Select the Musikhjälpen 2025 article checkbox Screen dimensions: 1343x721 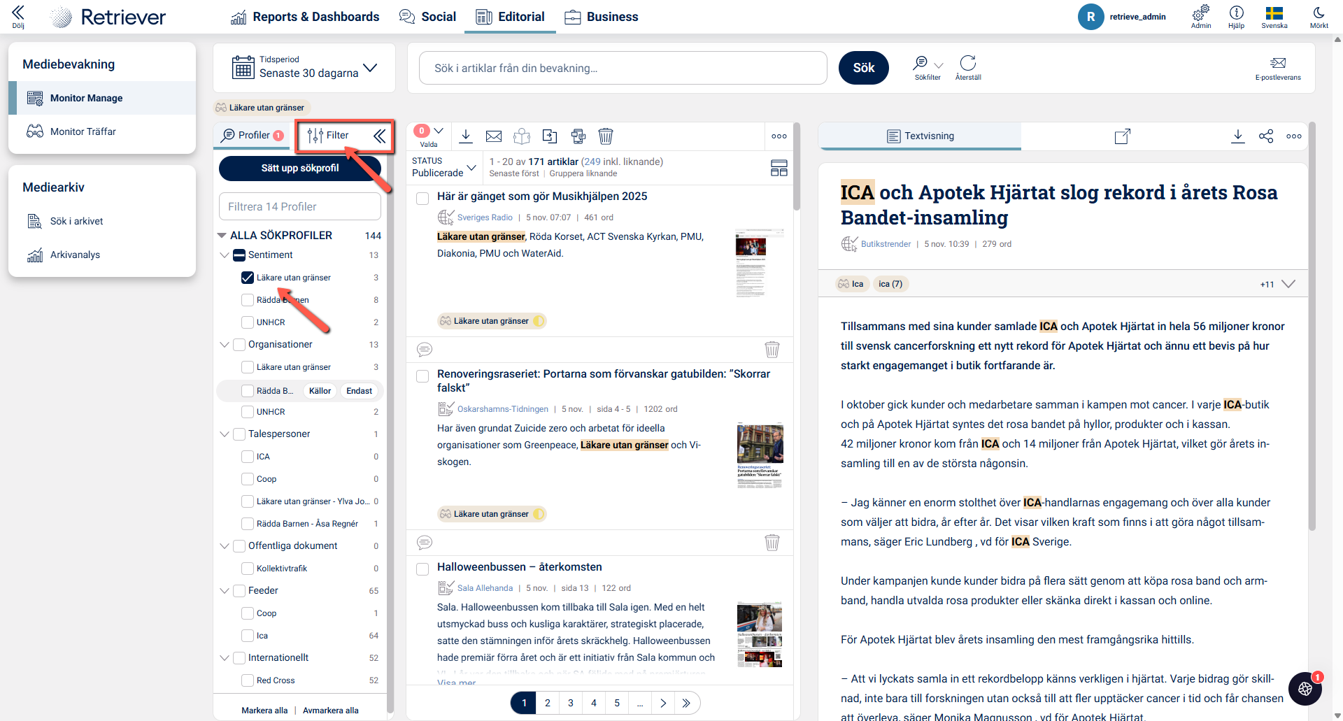[422, 199]
